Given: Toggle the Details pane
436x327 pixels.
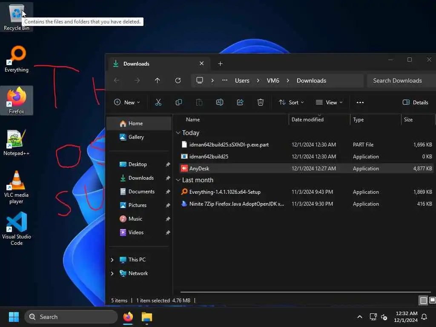Looking at the screenshot, I should pyautogui.click(x=416, y=102).
